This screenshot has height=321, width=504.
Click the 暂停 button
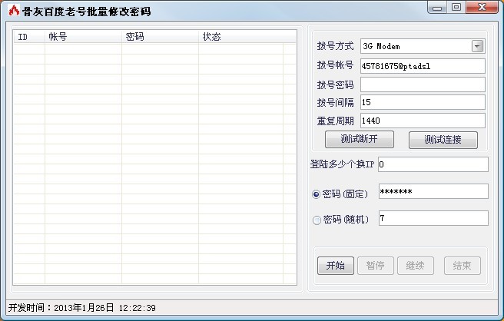point(376,266)
